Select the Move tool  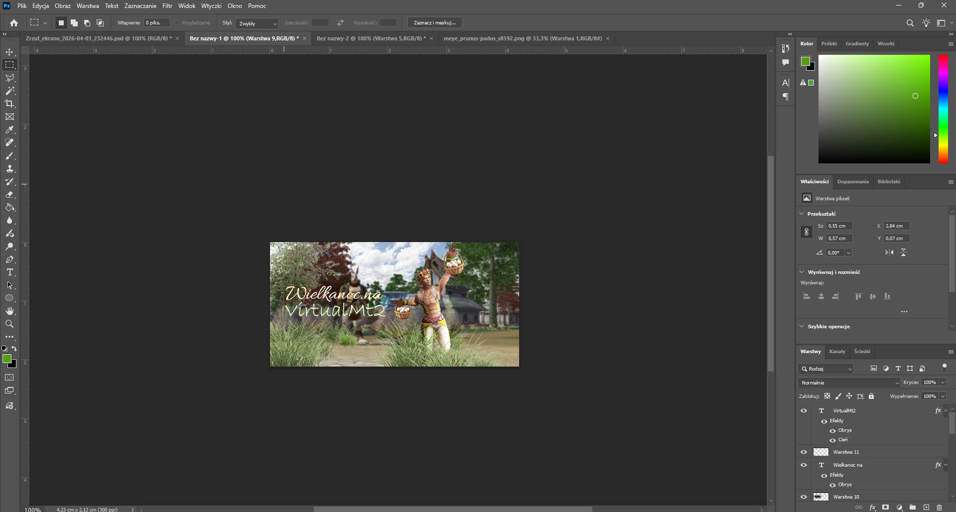tap(9, 52)
